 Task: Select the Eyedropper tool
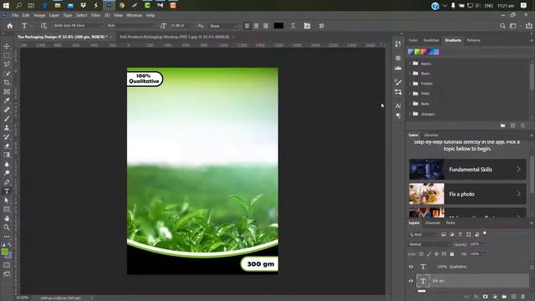pyautogui.click(x=7, y=100)
